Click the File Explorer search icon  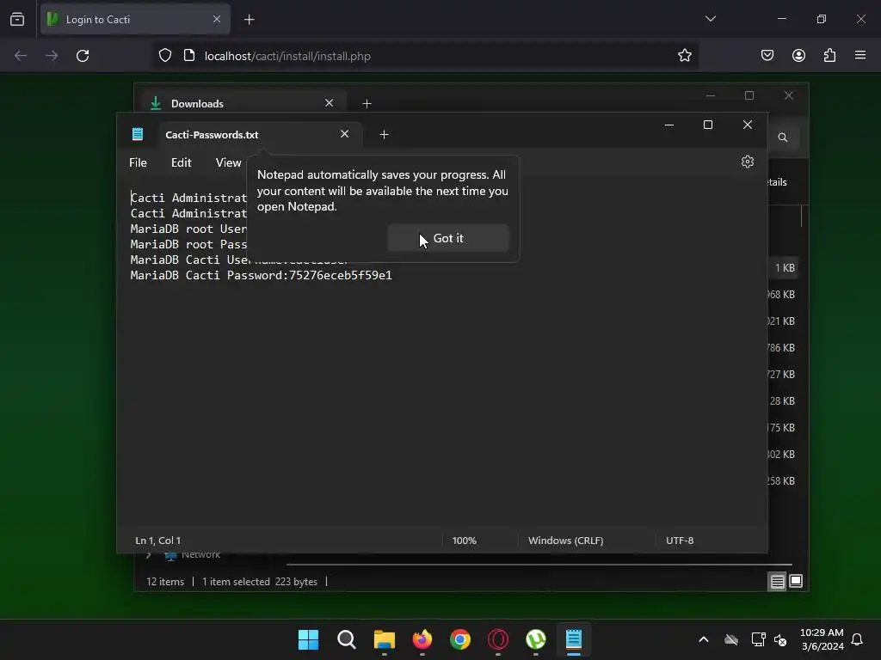pos(782,137)
